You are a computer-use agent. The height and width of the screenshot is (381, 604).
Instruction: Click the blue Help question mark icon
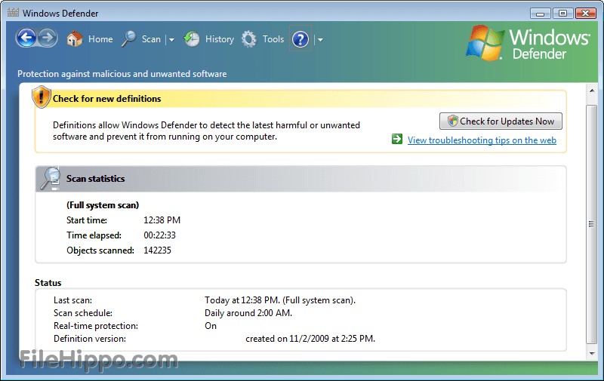(300, 39)
